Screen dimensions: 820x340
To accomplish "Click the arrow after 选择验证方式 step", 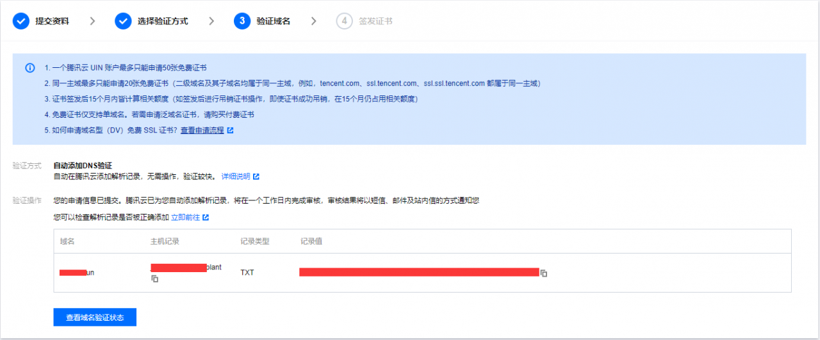I will point(211,21).
